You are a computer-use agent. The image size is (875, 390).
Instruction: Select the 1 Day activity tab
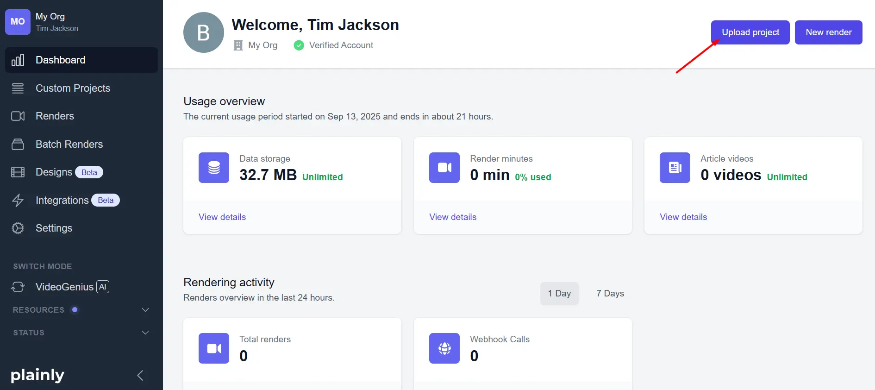(x=559, y=294)
